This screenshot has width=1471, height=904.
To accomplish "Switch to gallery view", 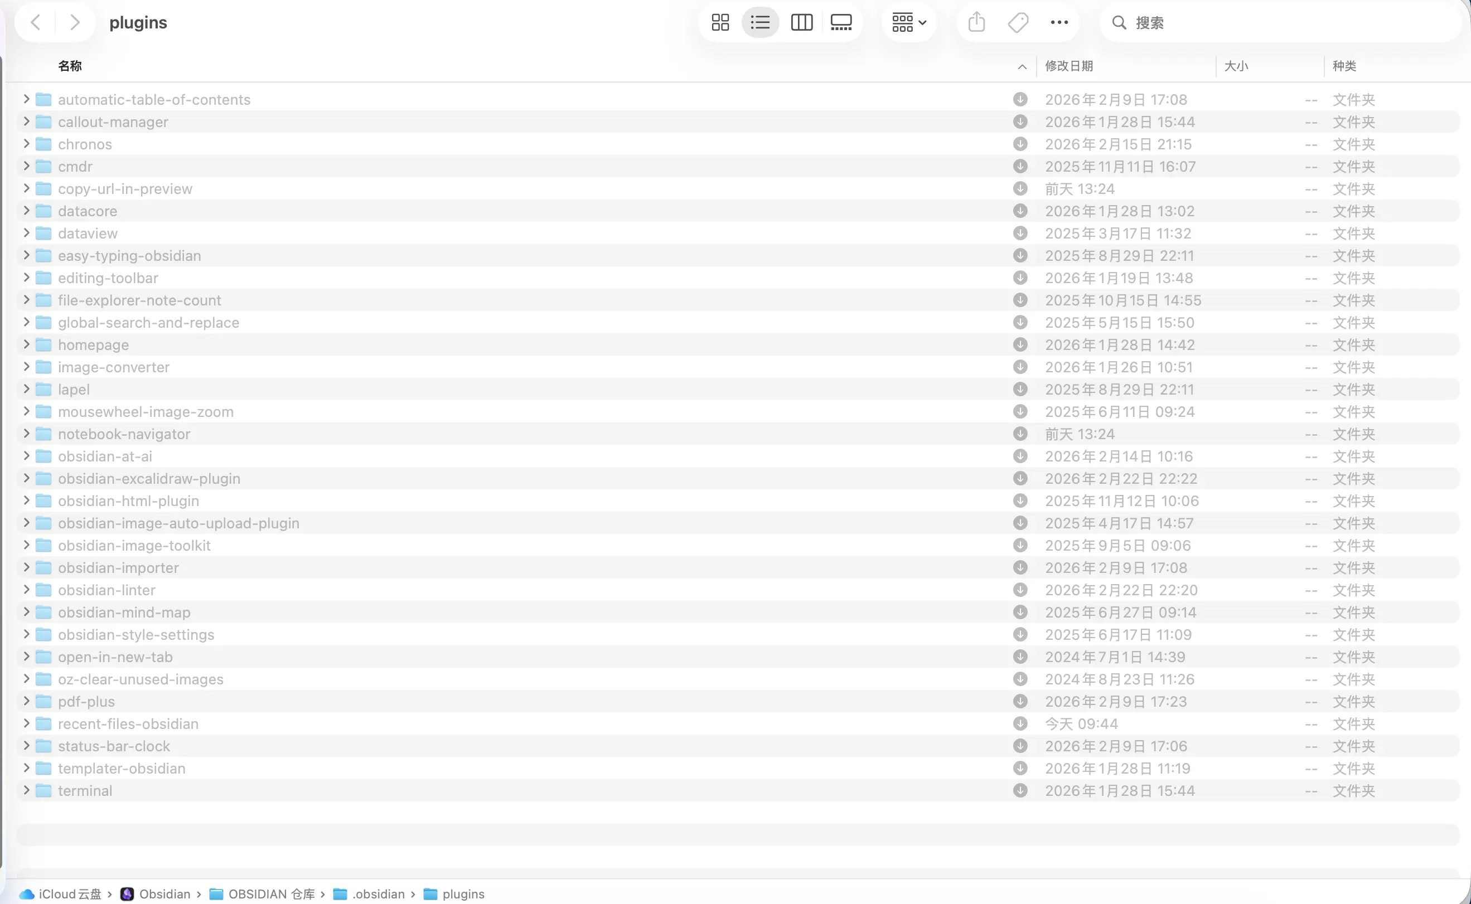I will 840,23.
